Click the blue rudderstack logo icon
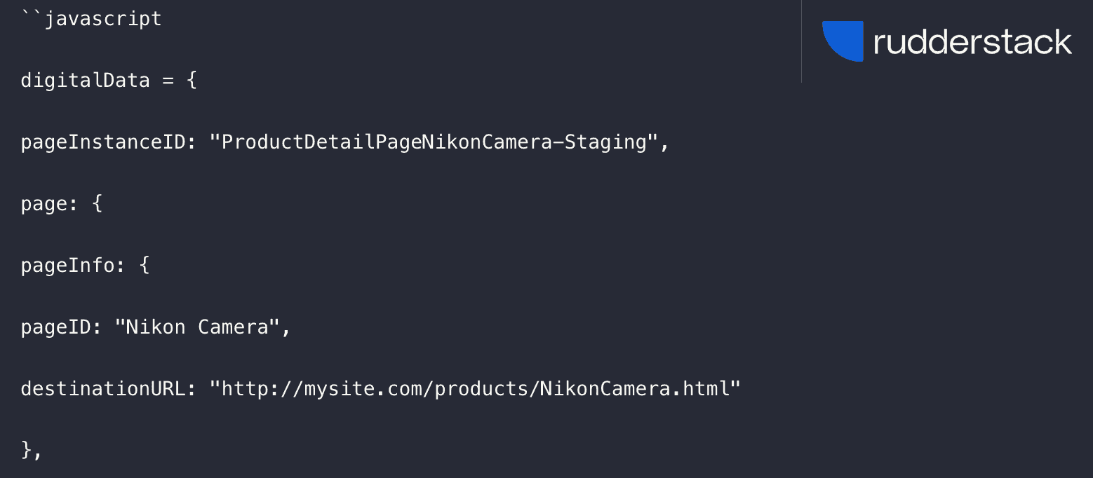1093x478 pixels. [x=843, y=41]
